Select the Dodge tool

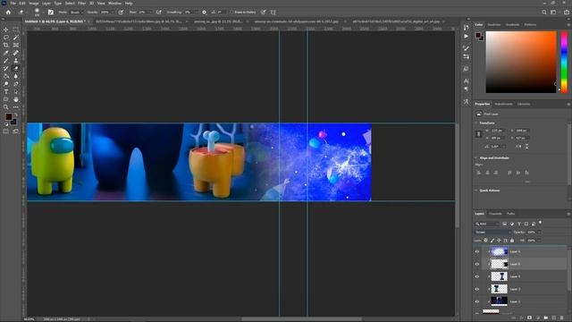(x=6, y=84)
